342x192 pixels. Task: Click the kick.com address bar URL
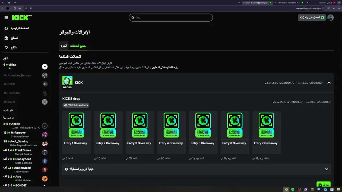click(308, 8)
